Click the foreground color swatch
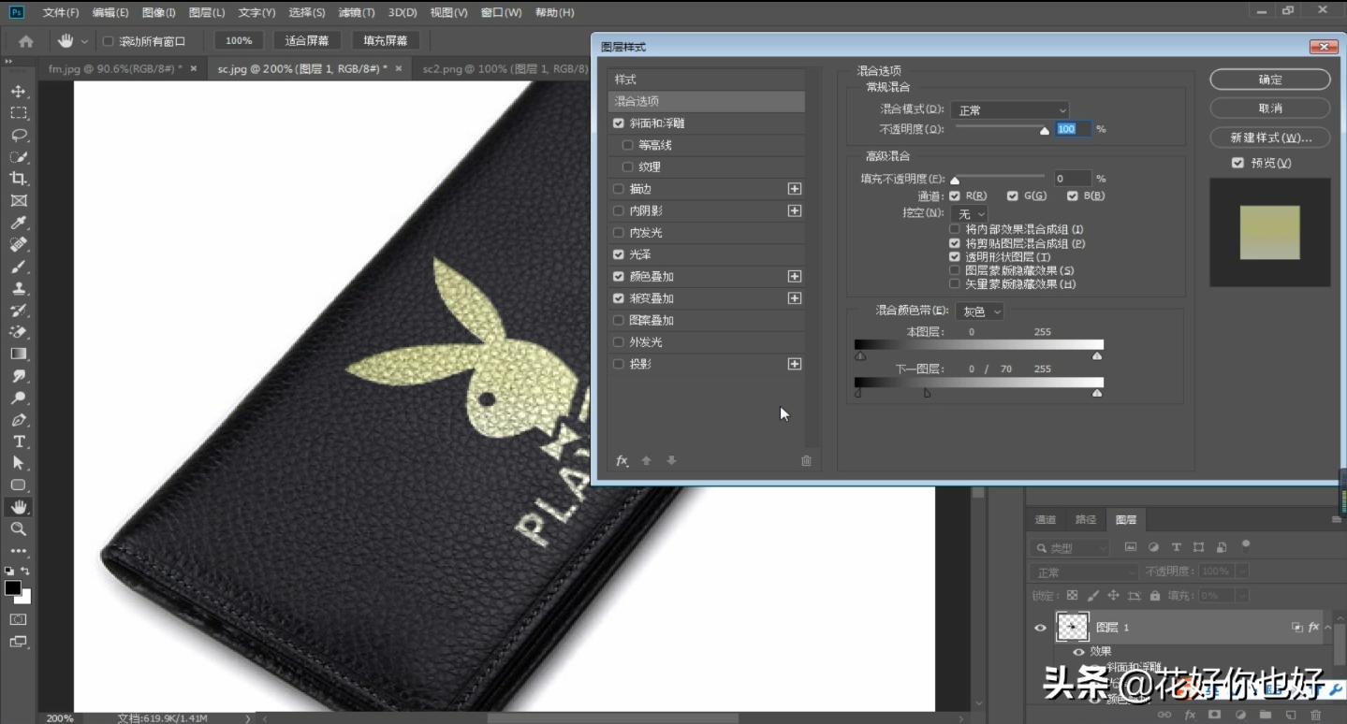 13,588
